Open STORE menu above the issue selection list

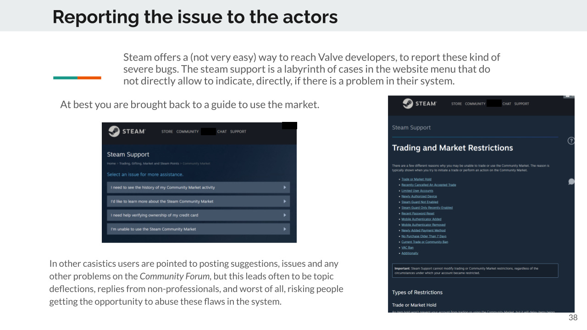click(x=167, y=132)
